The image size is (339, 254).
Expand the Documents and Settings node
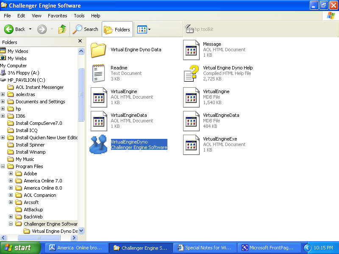pyautogui.click(x=3, y=102)
